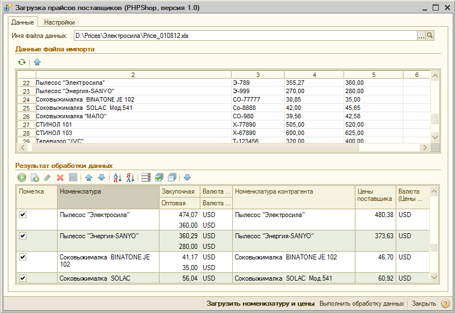The image size is (455, 313).
Task: Click the Цены поставщика column header
Action: [376, 198]
